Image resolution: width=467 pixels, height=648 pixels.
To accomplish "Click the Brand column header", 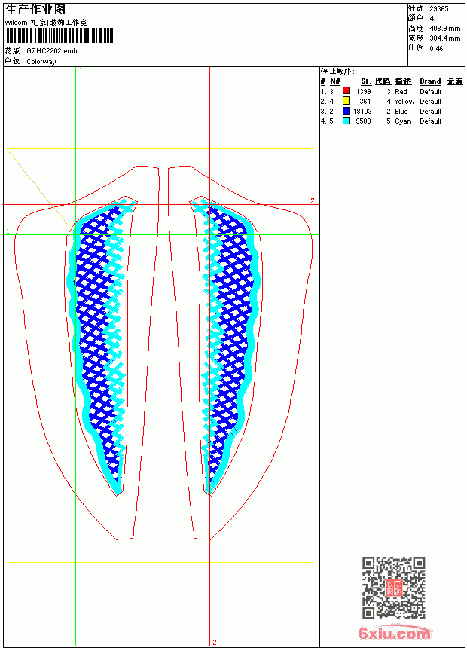I will click(430, 81).
